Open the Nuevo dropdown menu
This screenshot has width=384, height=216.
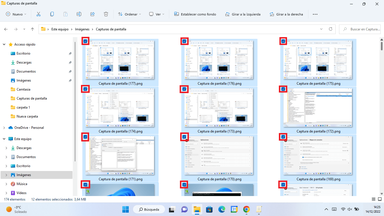[x=16, y=14]
